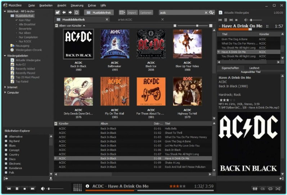Expand the Internet tree section
The height and width of the screenshot is (195, 287).
pos(5,87)
